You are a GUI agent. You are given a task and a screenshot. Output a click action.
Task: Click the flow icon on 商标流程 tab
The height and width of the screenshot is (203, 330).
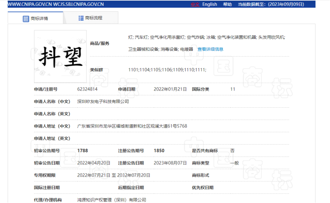pyautogui.click(x=81, y=18)
